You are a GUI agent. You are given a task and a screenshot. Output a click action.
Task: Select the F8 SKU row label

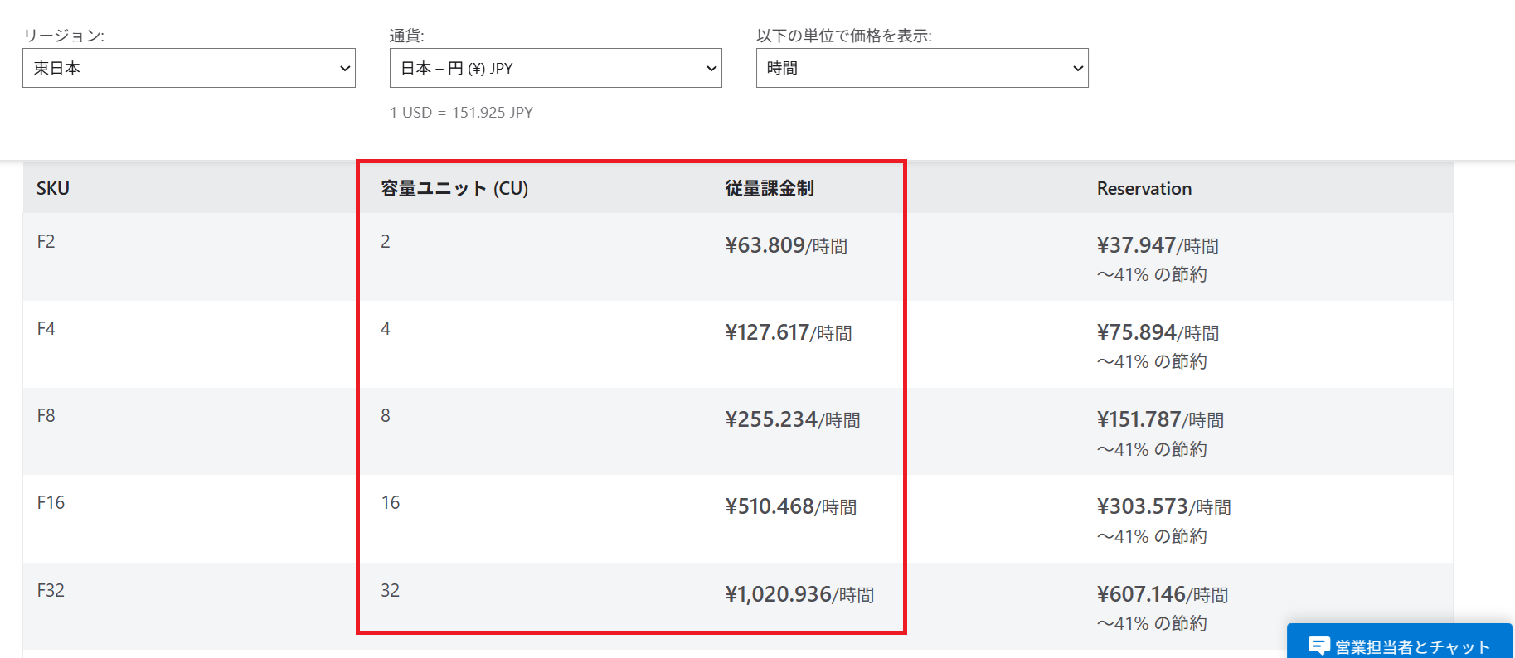point(46,416)
